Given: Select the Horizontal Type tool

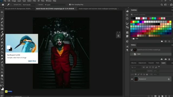Looking at the screenshot, I should [2, 65].
